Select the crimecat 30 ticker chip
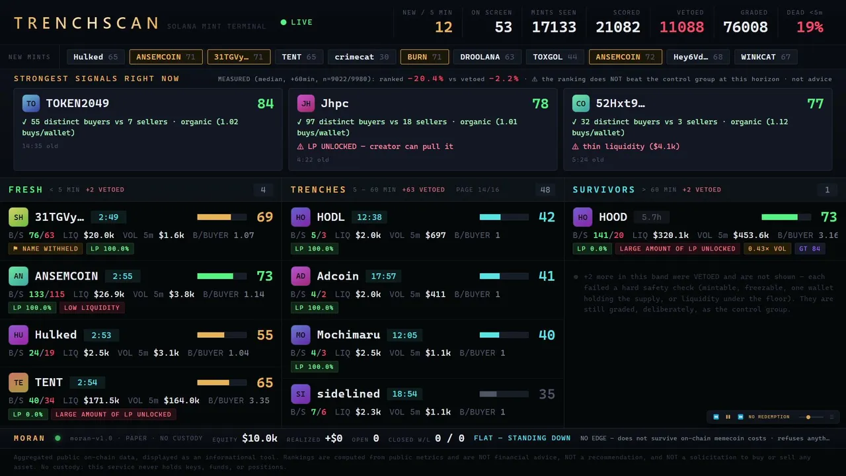Image resolution: width=846 pixels, height=476 pixels. tap(362, 57)
